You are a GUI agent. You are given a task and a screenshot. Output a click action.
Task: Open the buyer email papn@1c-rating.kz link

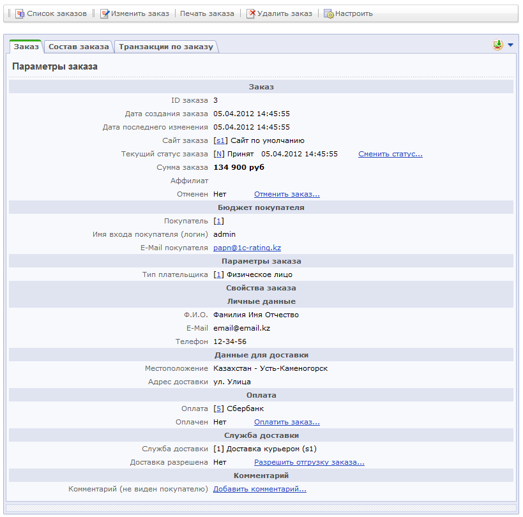click(x=246, y=248)
